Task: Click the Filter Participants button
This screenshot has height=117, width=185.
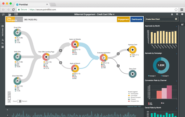Action: (14, 19)
